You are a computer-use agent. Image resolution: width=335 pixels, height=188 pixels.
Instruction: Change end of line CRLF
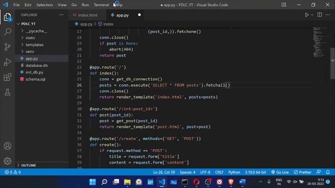click(x=219, y=172)
